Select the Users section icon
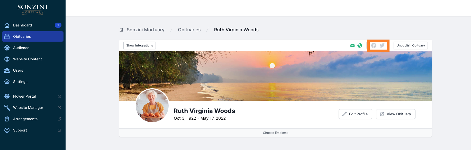Viewport: 471px width, 150px height. coord(7,70)
